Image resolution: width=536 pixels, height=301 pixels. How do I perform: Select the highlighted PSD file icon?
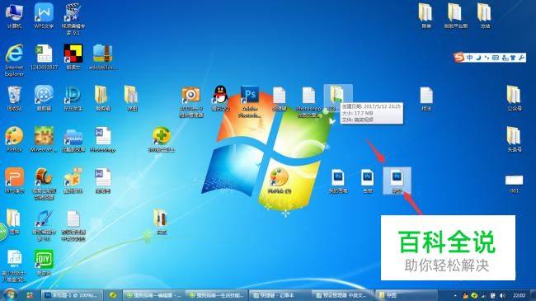click(397, 181)
